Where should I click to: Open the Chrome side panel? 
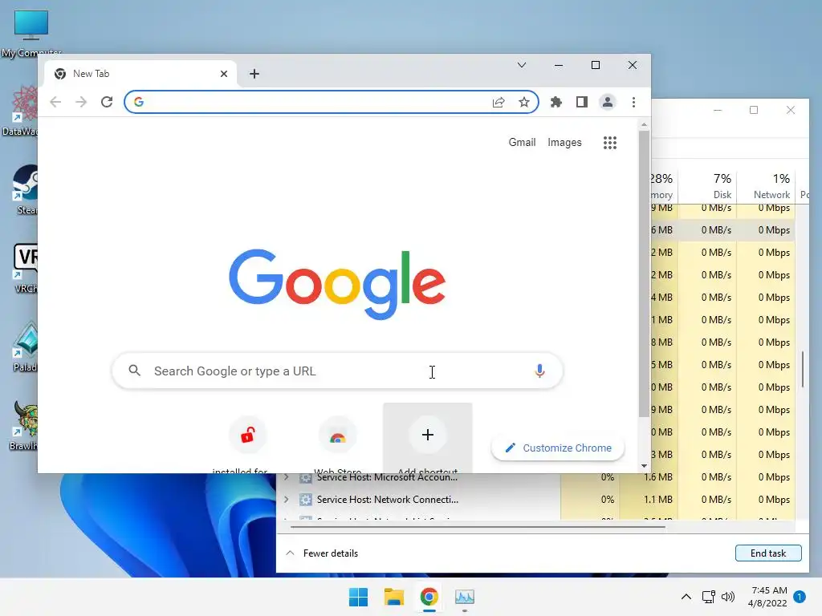click(582, 102)
